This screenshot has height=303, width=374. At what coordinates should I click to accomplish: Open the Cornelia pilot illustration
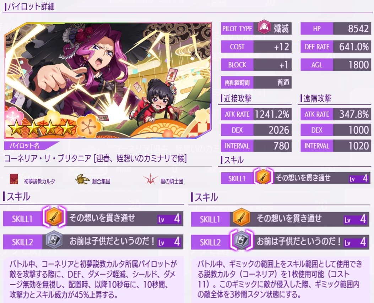point(108,81)
